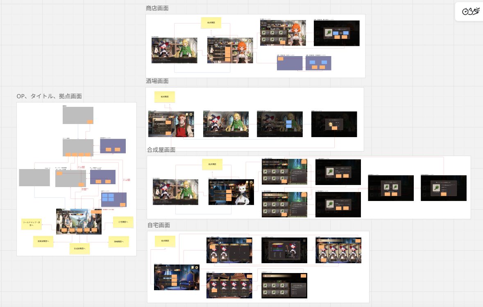Select town square screenshot in base frame
This screenshot has width=483, height=307.
(79, 221)
